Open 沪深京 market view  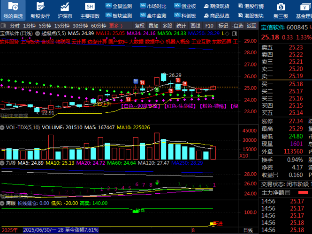[x=65, y=10]
